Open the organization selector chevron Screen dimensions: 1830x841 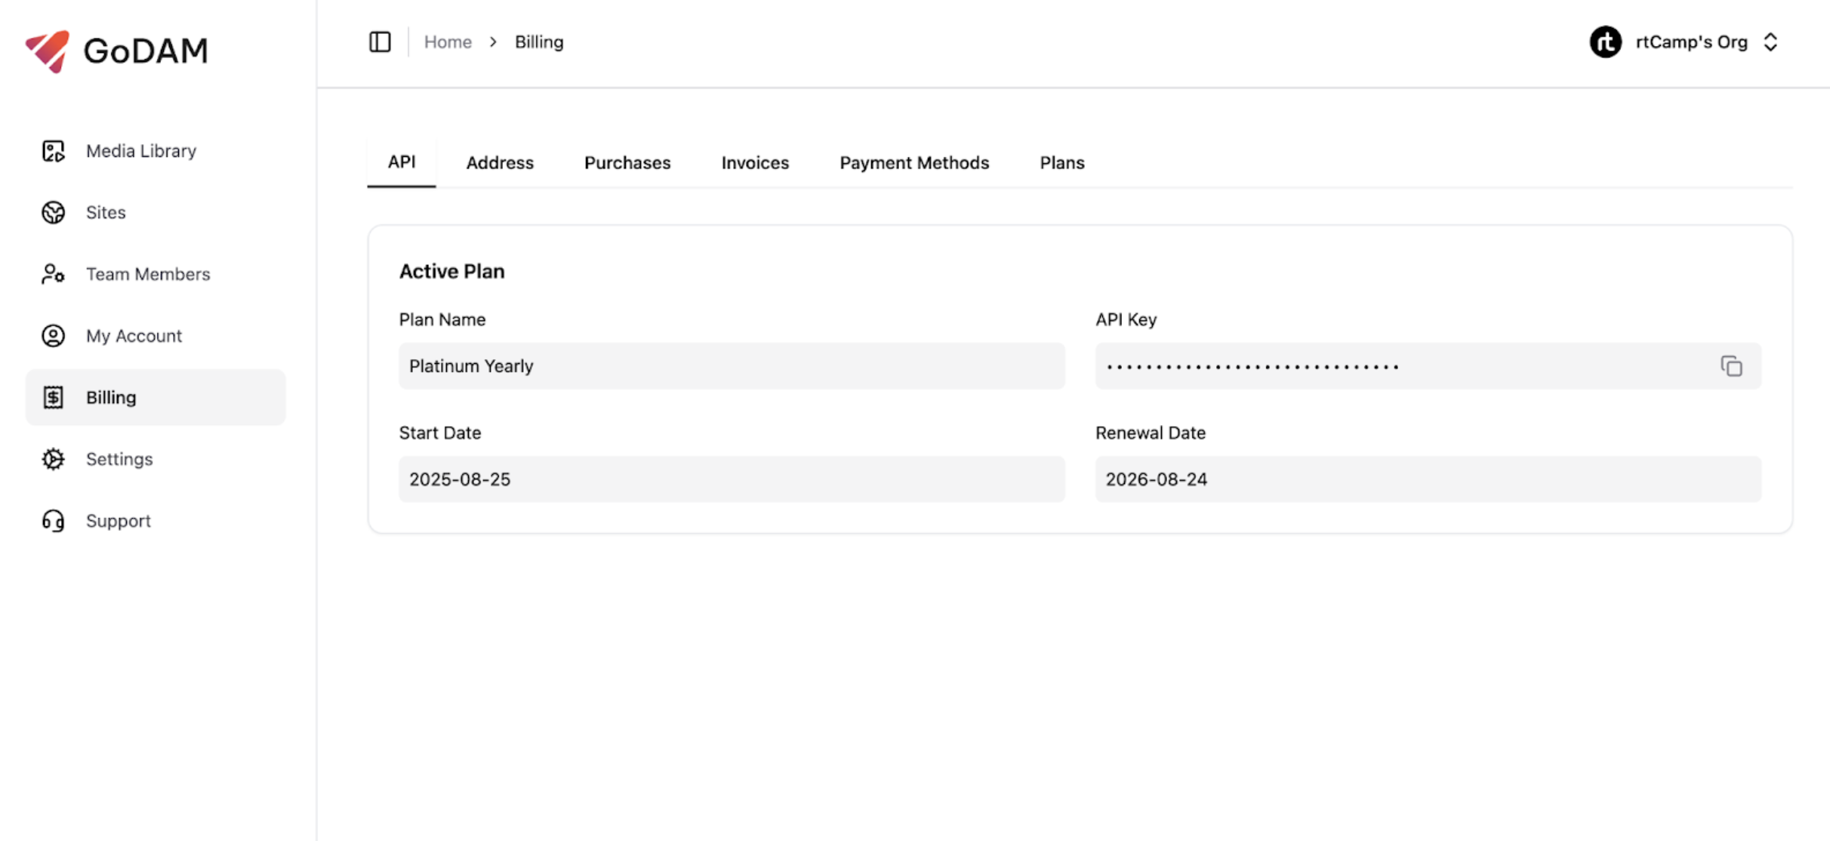click(x=1771, y=42)
